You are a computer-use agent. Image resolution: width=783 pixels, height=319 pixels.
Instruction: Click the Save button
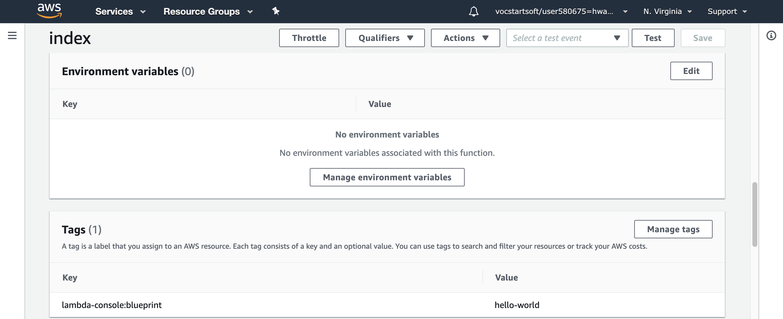pyautogui.click(x=703, y=38)
